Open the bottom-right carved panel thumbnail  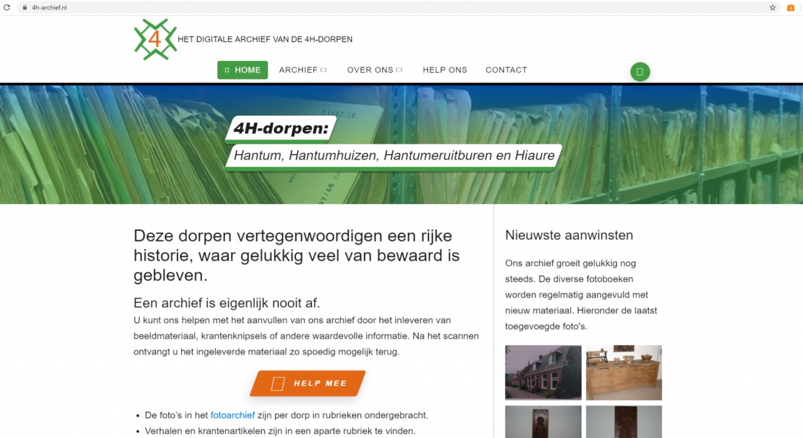point(624,422)
